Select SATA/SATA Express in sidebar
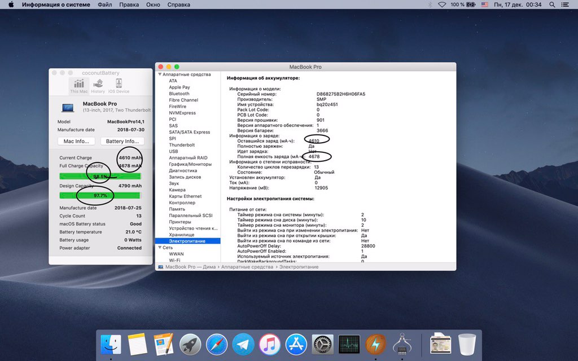Screen dimensions: 578x361 click(x=190, y=132)
